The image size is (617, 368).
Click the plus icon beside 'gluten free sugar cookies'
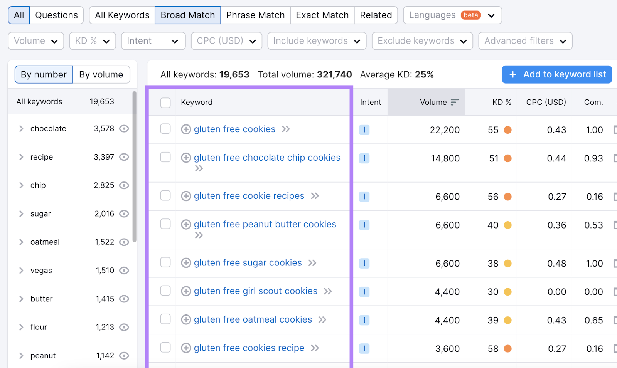(185, 263)
